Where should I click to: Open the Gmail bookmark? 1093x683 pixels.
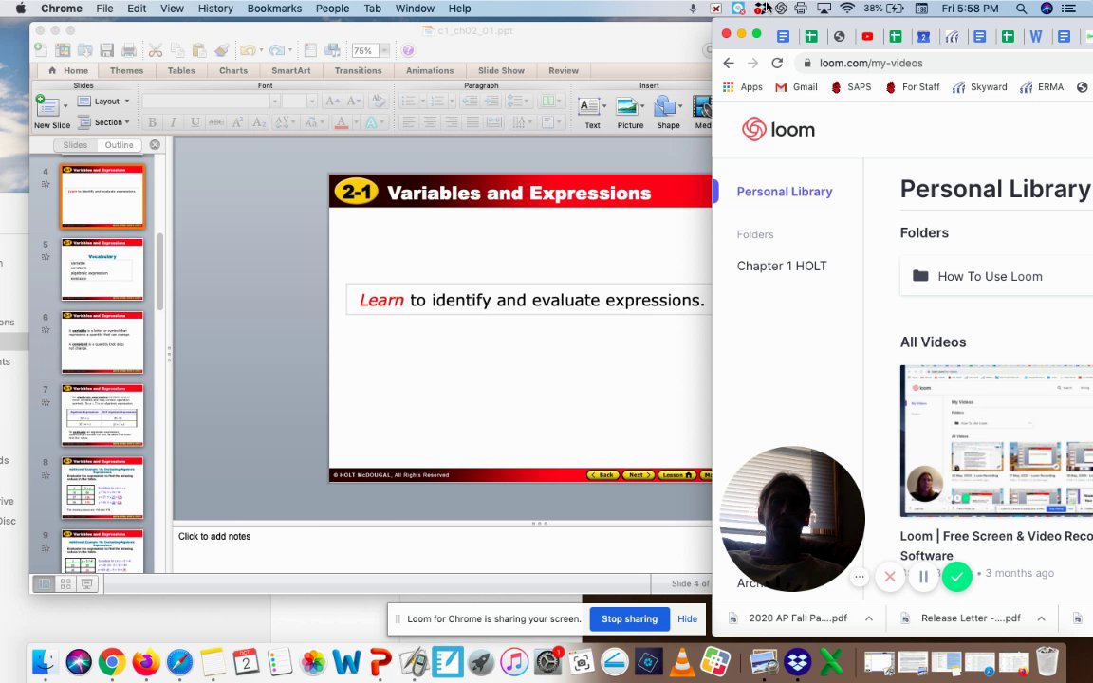click(796, 87)
